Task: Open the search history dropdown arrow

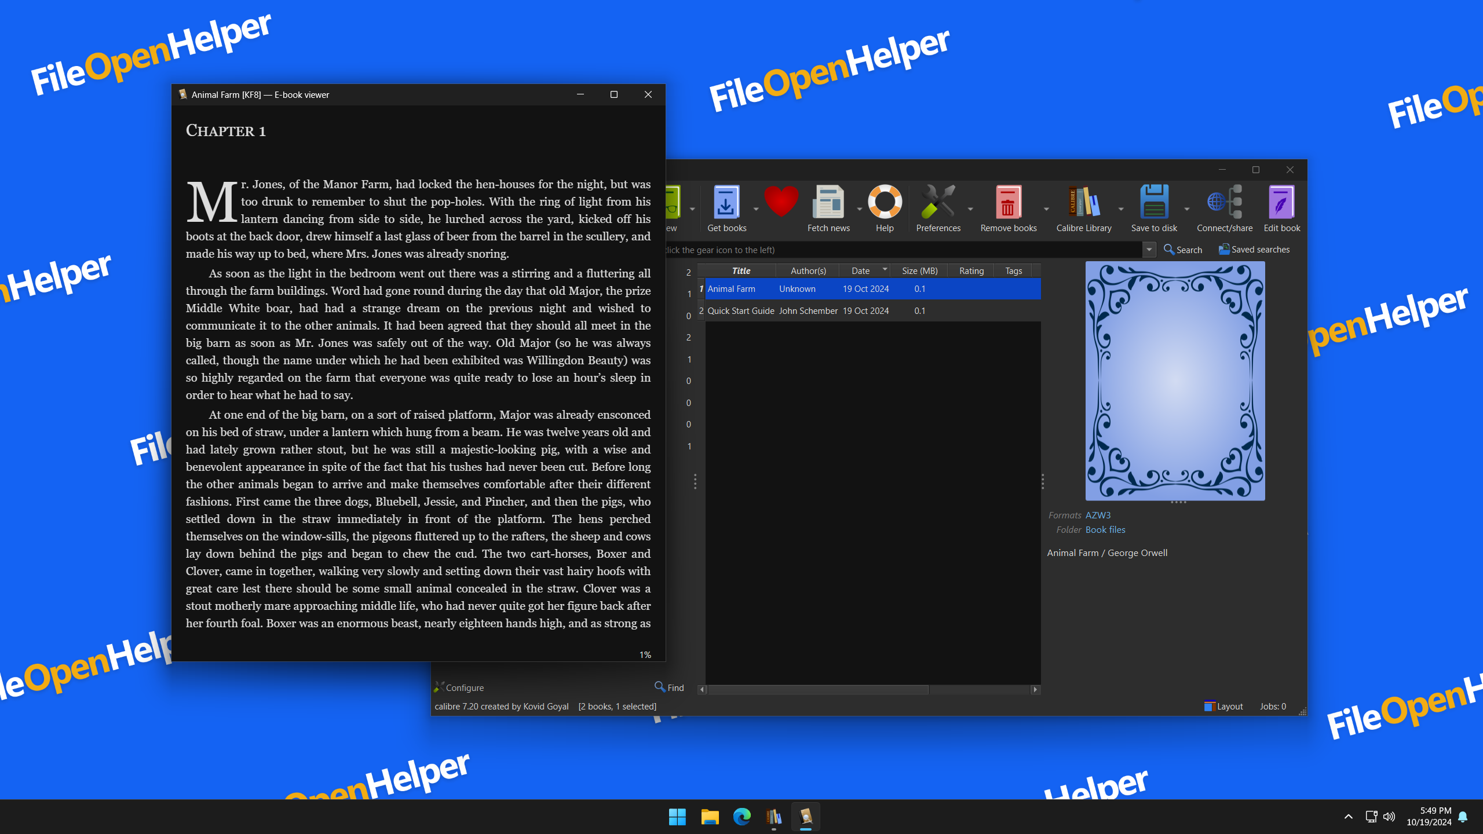Action: (x=1149, y=250)
